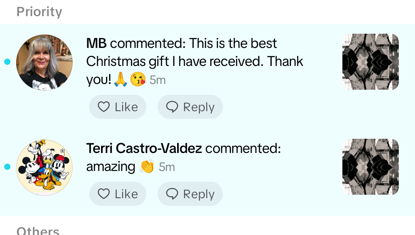Open Terri's "amazing" comment text

pos(111,167)
